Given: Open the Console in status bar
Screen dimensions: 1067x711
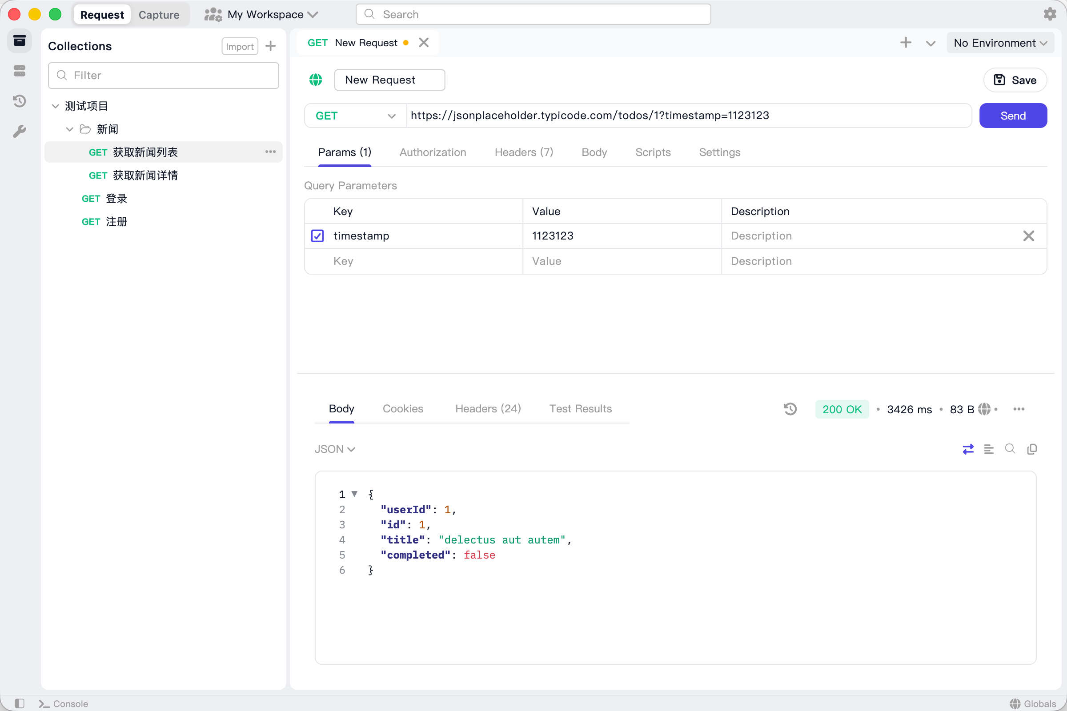Looking at the screenshot, I should click(64, 703).
